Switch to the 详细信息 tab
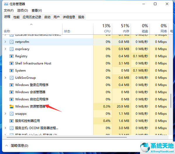 pos(69,17)
